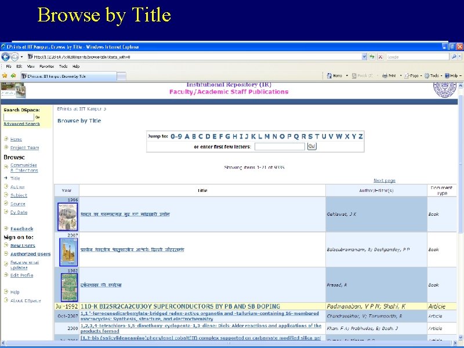Viewport: 464px width, 348px height.
Task: Open the Project Team sidebar link
Action: [24, 147]
